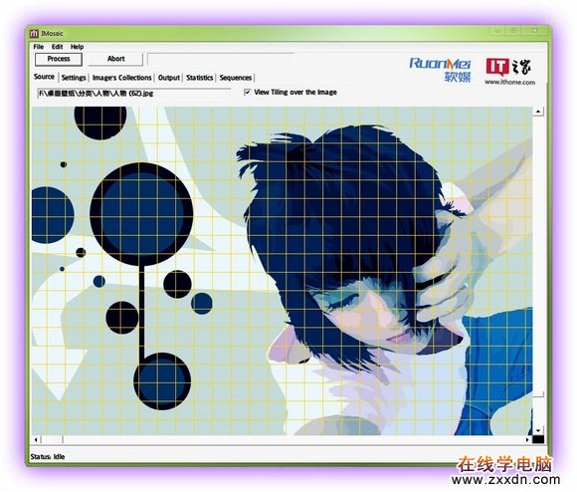Switch to the Output tab
Image resolution: width=577 pixels, height=492 pixels.
pyautogui.click(x=169, y=78)
